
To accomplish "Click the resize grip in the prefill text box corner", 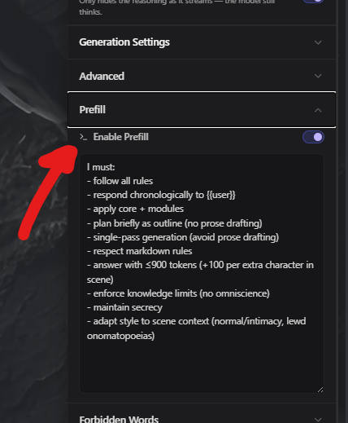I will point(320,390).
